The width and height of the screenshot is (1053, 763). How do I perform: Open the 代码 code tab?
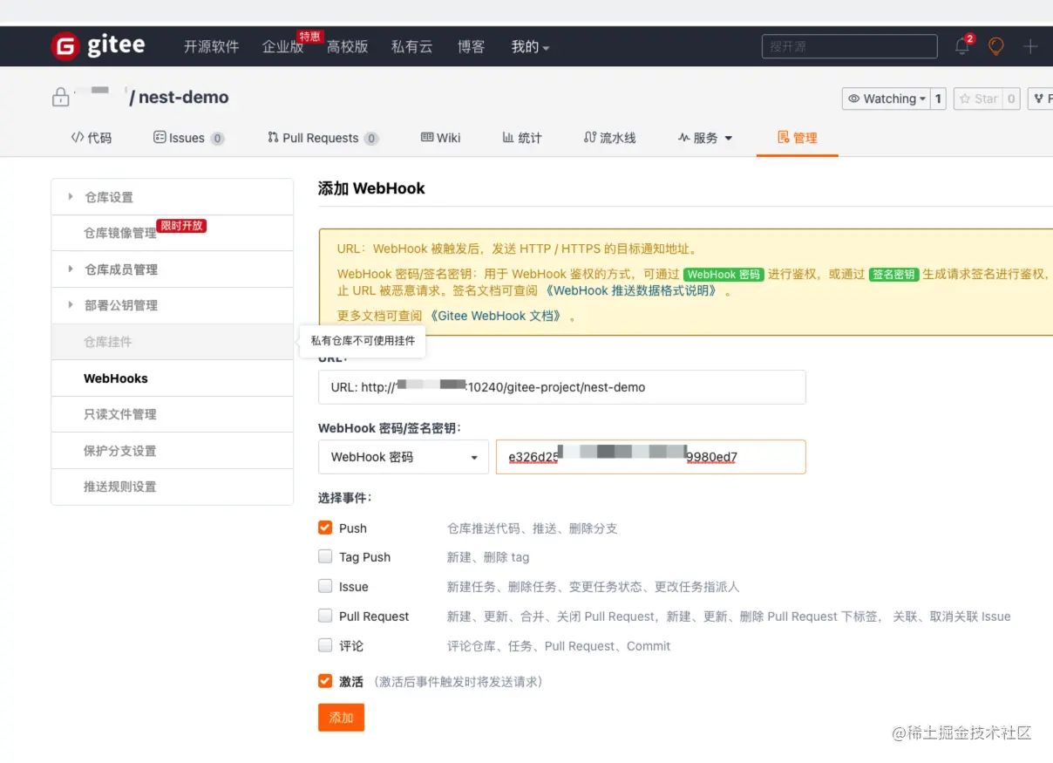[x=92, y=138]
